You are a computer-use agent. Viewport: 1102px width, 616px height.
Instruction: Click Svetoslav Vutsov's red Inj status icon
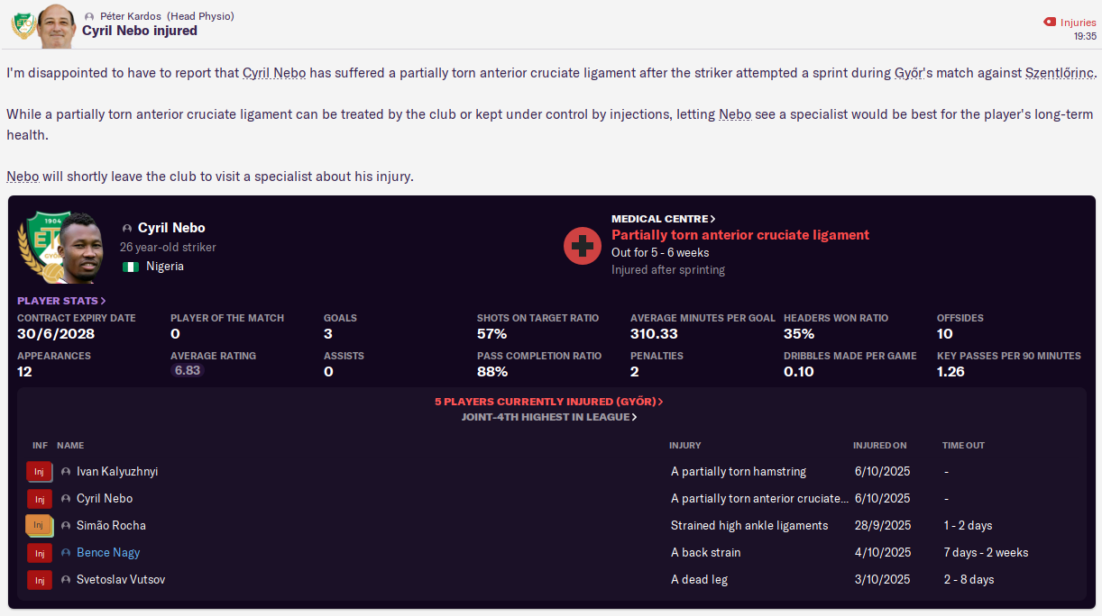(39, 580)
